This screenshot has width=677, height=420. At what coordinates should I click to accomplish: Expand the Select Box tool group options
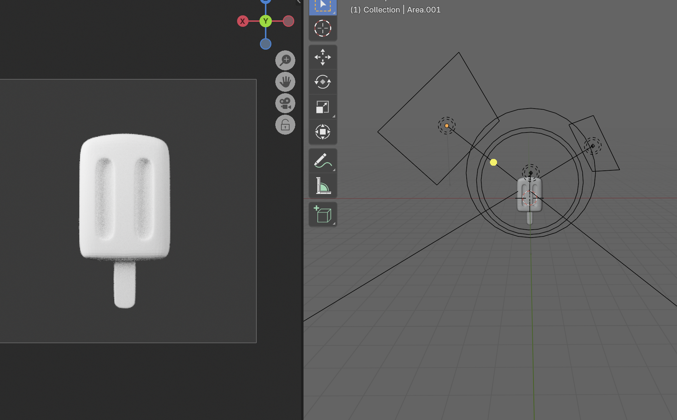point(335,14)
